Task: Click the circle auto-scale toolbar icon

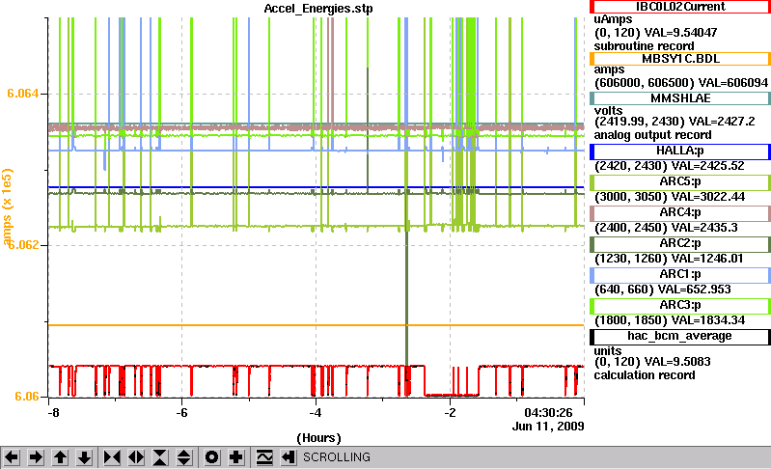Action: click(212, 457)
